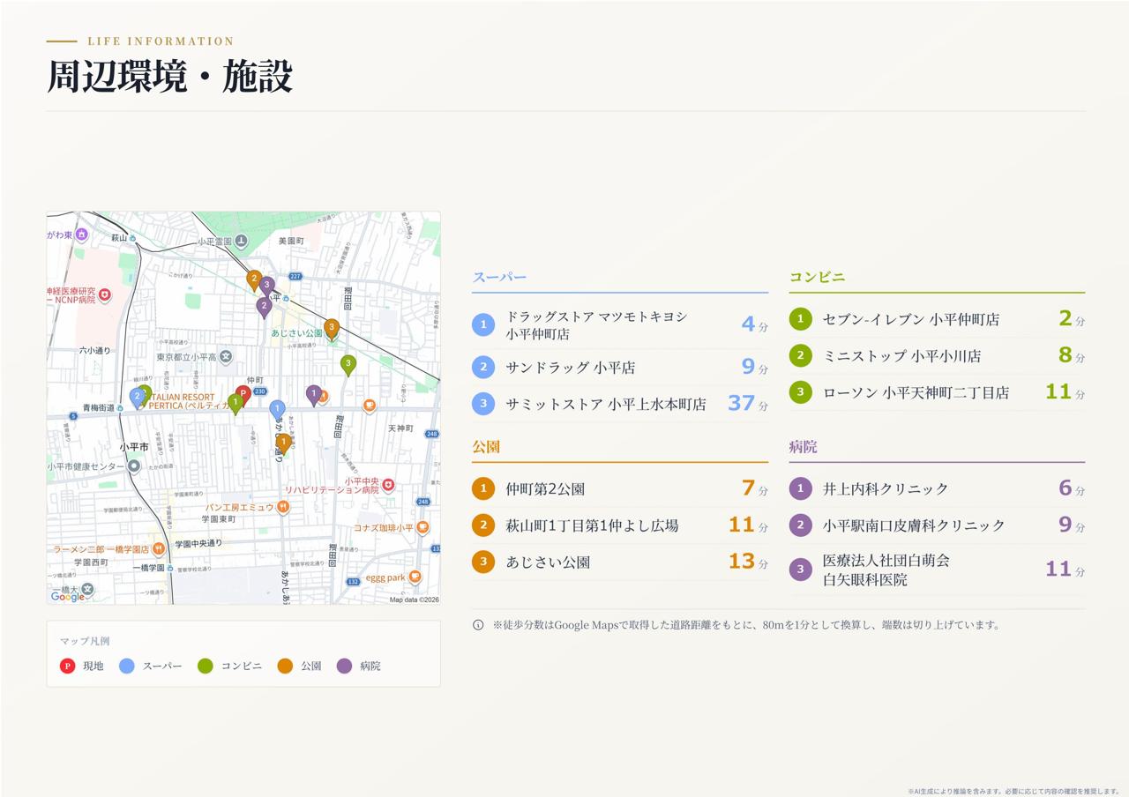Viewport: 1129px width, 797px height.
Task: Click the info icon beside the walking-time footnote
Action: (478, 625)
